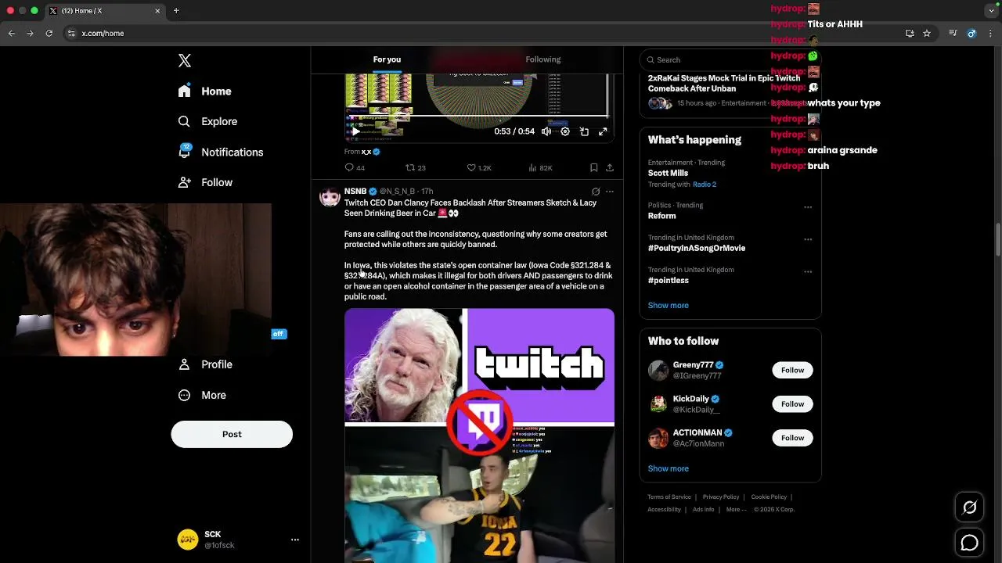Open the video settings gear

coord(565,131)
